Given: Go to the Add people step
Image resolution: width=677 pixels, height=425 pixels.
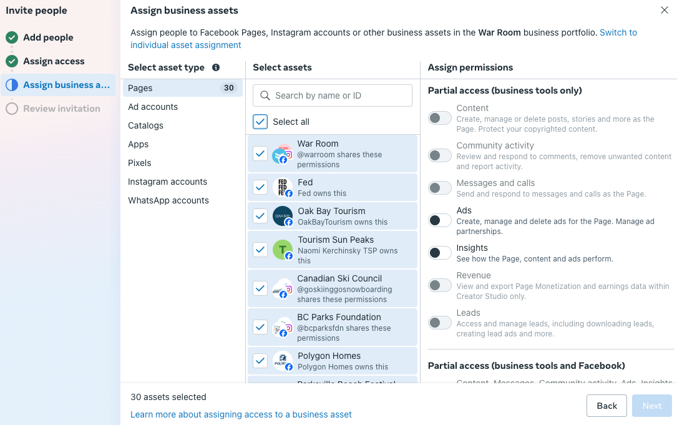Looking at the screenshot, I should tap(48, 37).
